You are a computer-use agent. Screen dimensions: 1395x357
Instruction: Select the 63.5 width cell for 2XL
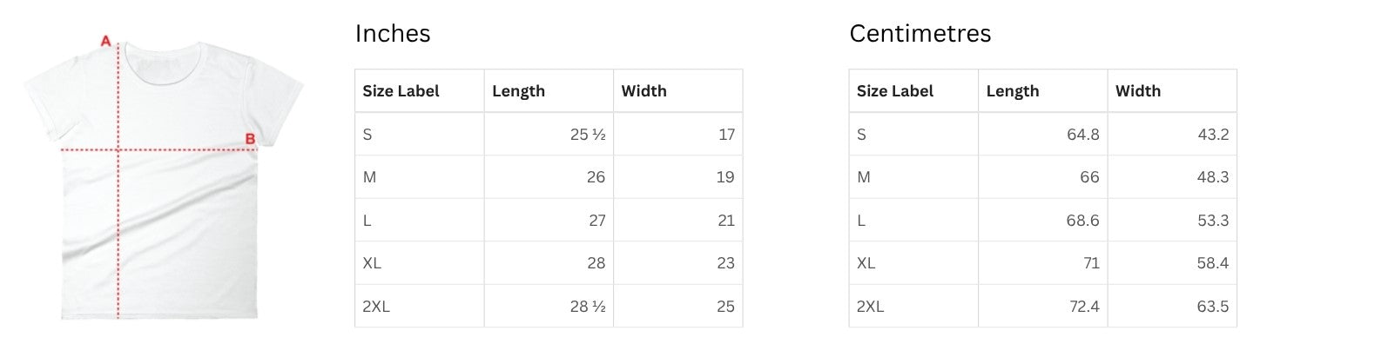pyautogui.click(x=1172, y=306)
